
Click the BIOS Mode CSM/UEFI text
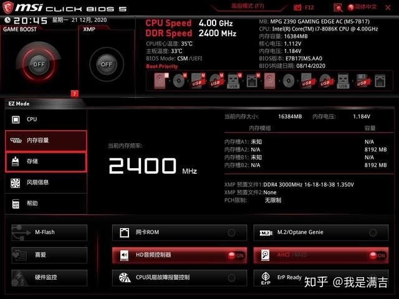tap(174, 59)
